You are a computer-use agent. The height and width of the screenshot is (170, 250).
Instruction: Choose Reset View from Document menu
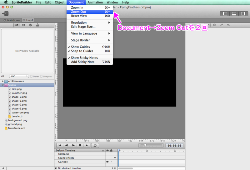(x=90, y=16)
